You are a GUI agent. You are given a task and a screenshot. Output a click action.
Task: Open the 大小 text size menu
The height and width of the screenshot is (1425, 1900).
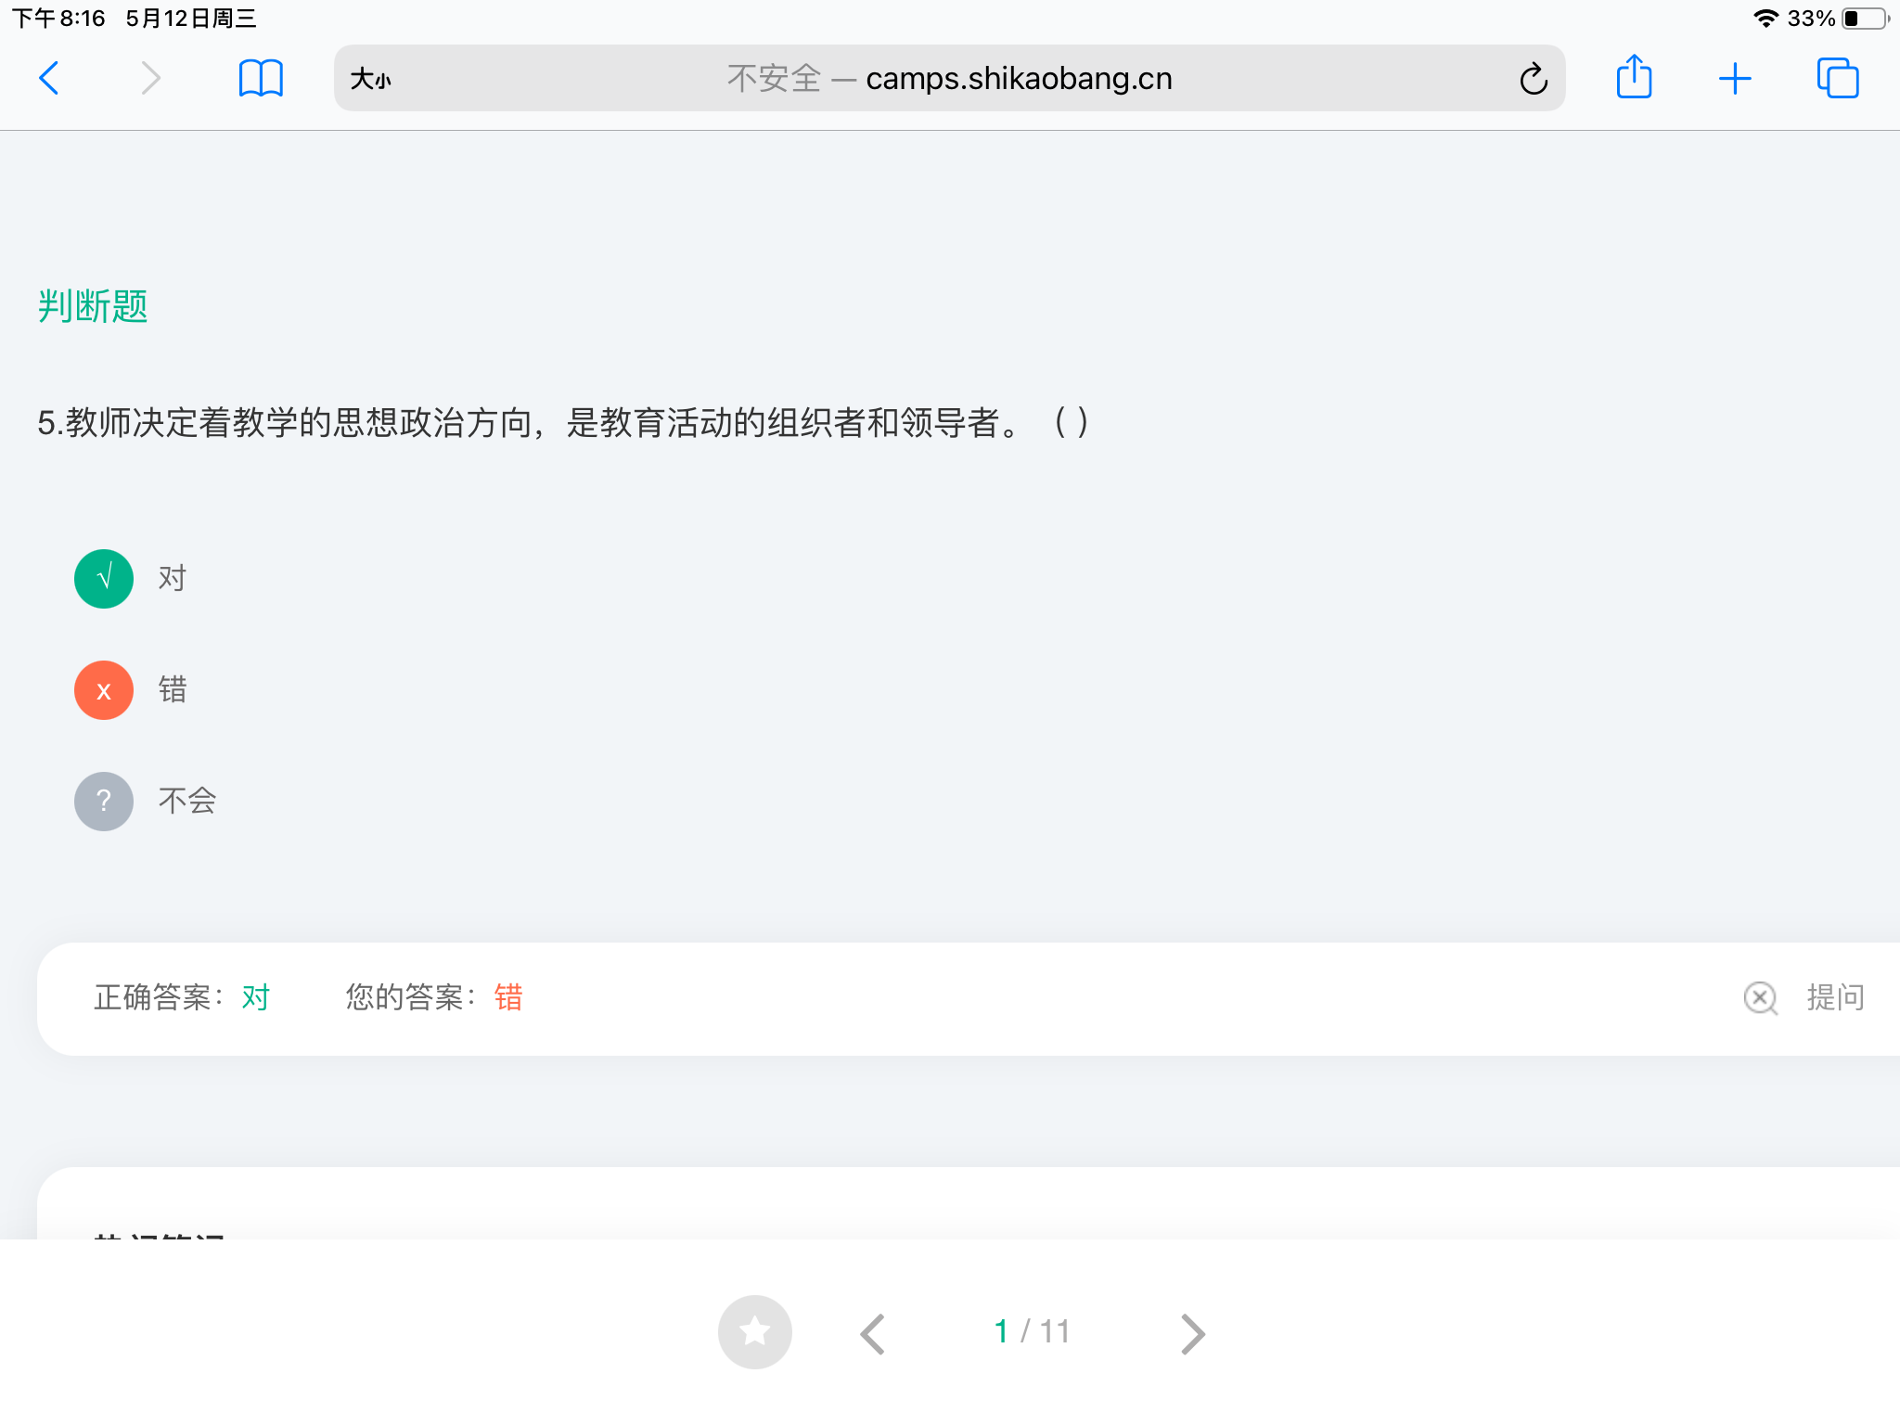tap(370, 79)
